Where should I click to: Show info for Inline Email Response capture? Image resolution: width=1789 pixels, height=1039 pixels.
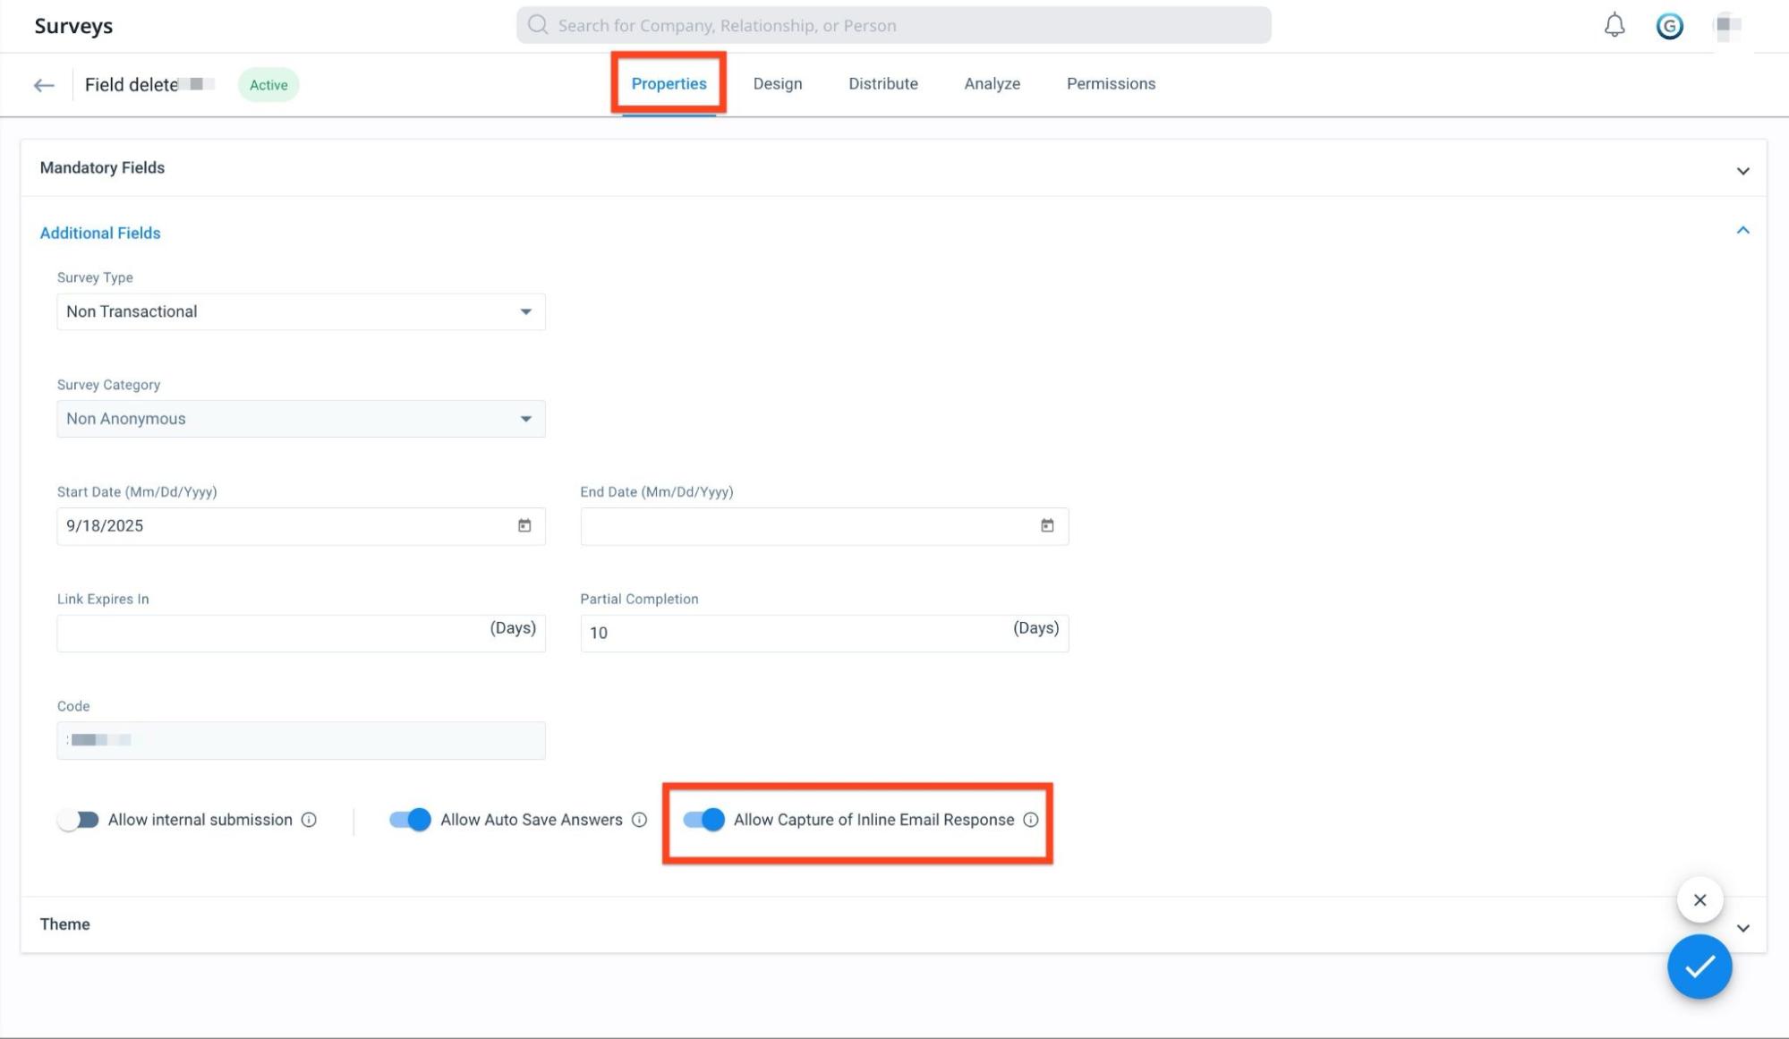(1031, 820)
